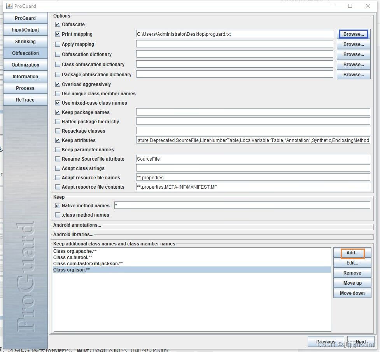Check the Class obfuscation dictionary option
The height and width of the screenshot is (352, 380).
pos(58,65)
